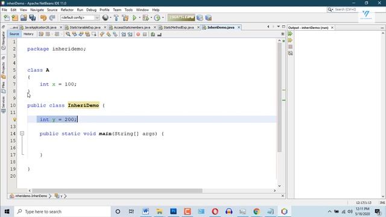Open the dropdown arrow beside the globe icon

click(x=110, y=17)
